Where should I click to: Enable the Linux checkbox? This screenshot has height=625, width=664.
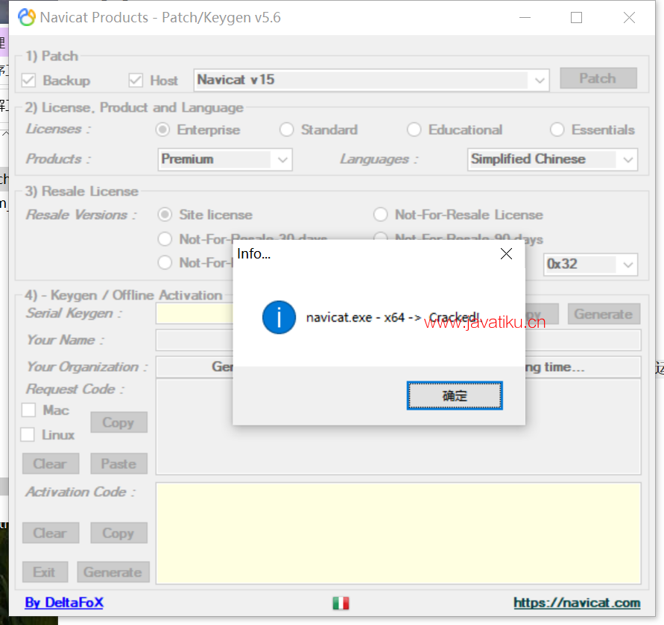pos(28,434)
